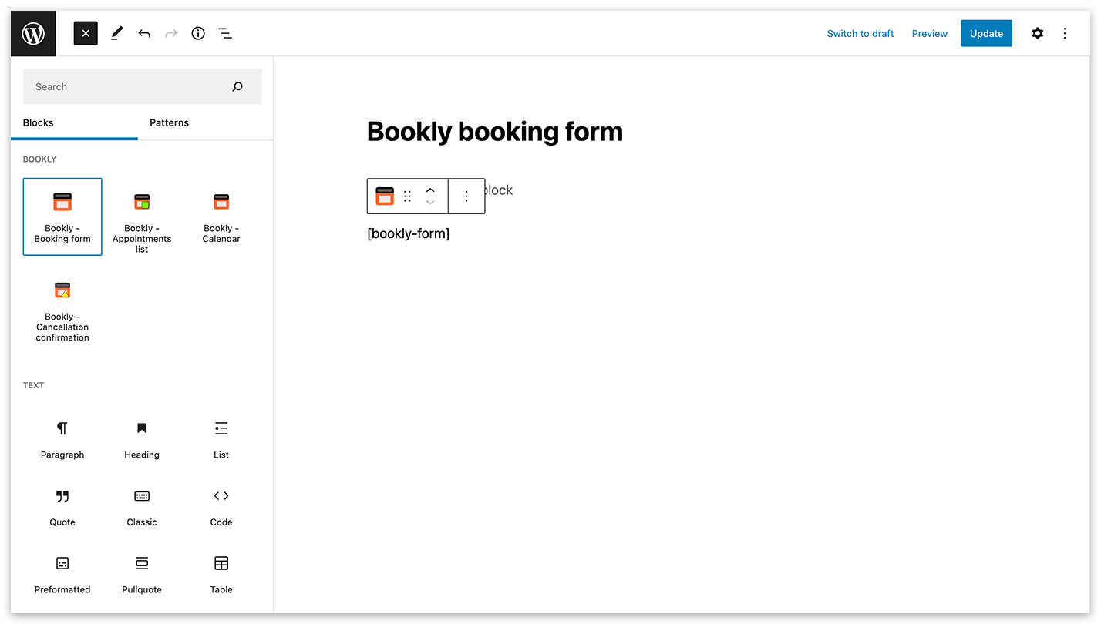Click the Redo arrow icon

click(171, 33)
